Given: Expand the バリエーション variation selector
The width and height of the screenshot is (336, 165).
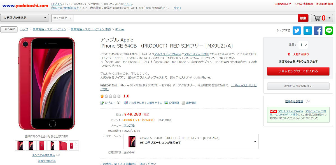Looking at the screenshot, I should pos(191,142).
